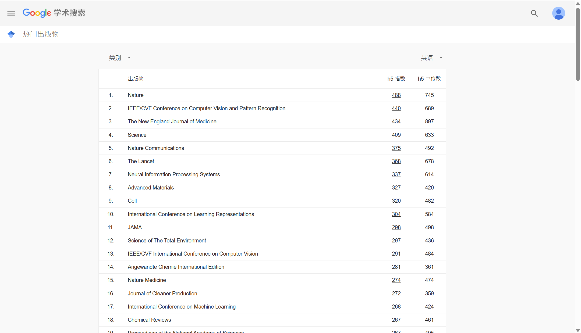
Task: Click median value 745 for Nature
Action: coord(429,95)
